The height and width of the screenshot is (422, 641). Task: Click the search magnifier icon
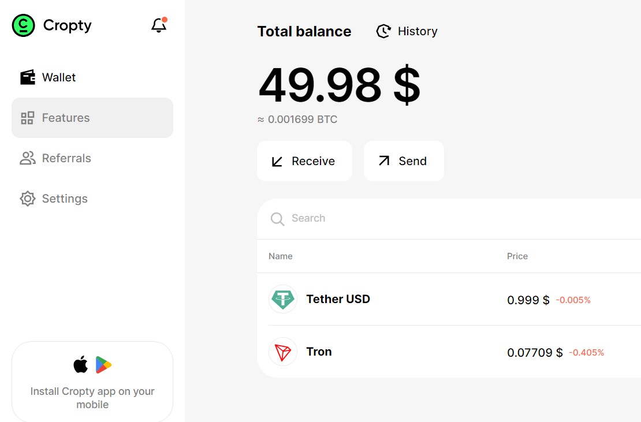click(277, 219)
